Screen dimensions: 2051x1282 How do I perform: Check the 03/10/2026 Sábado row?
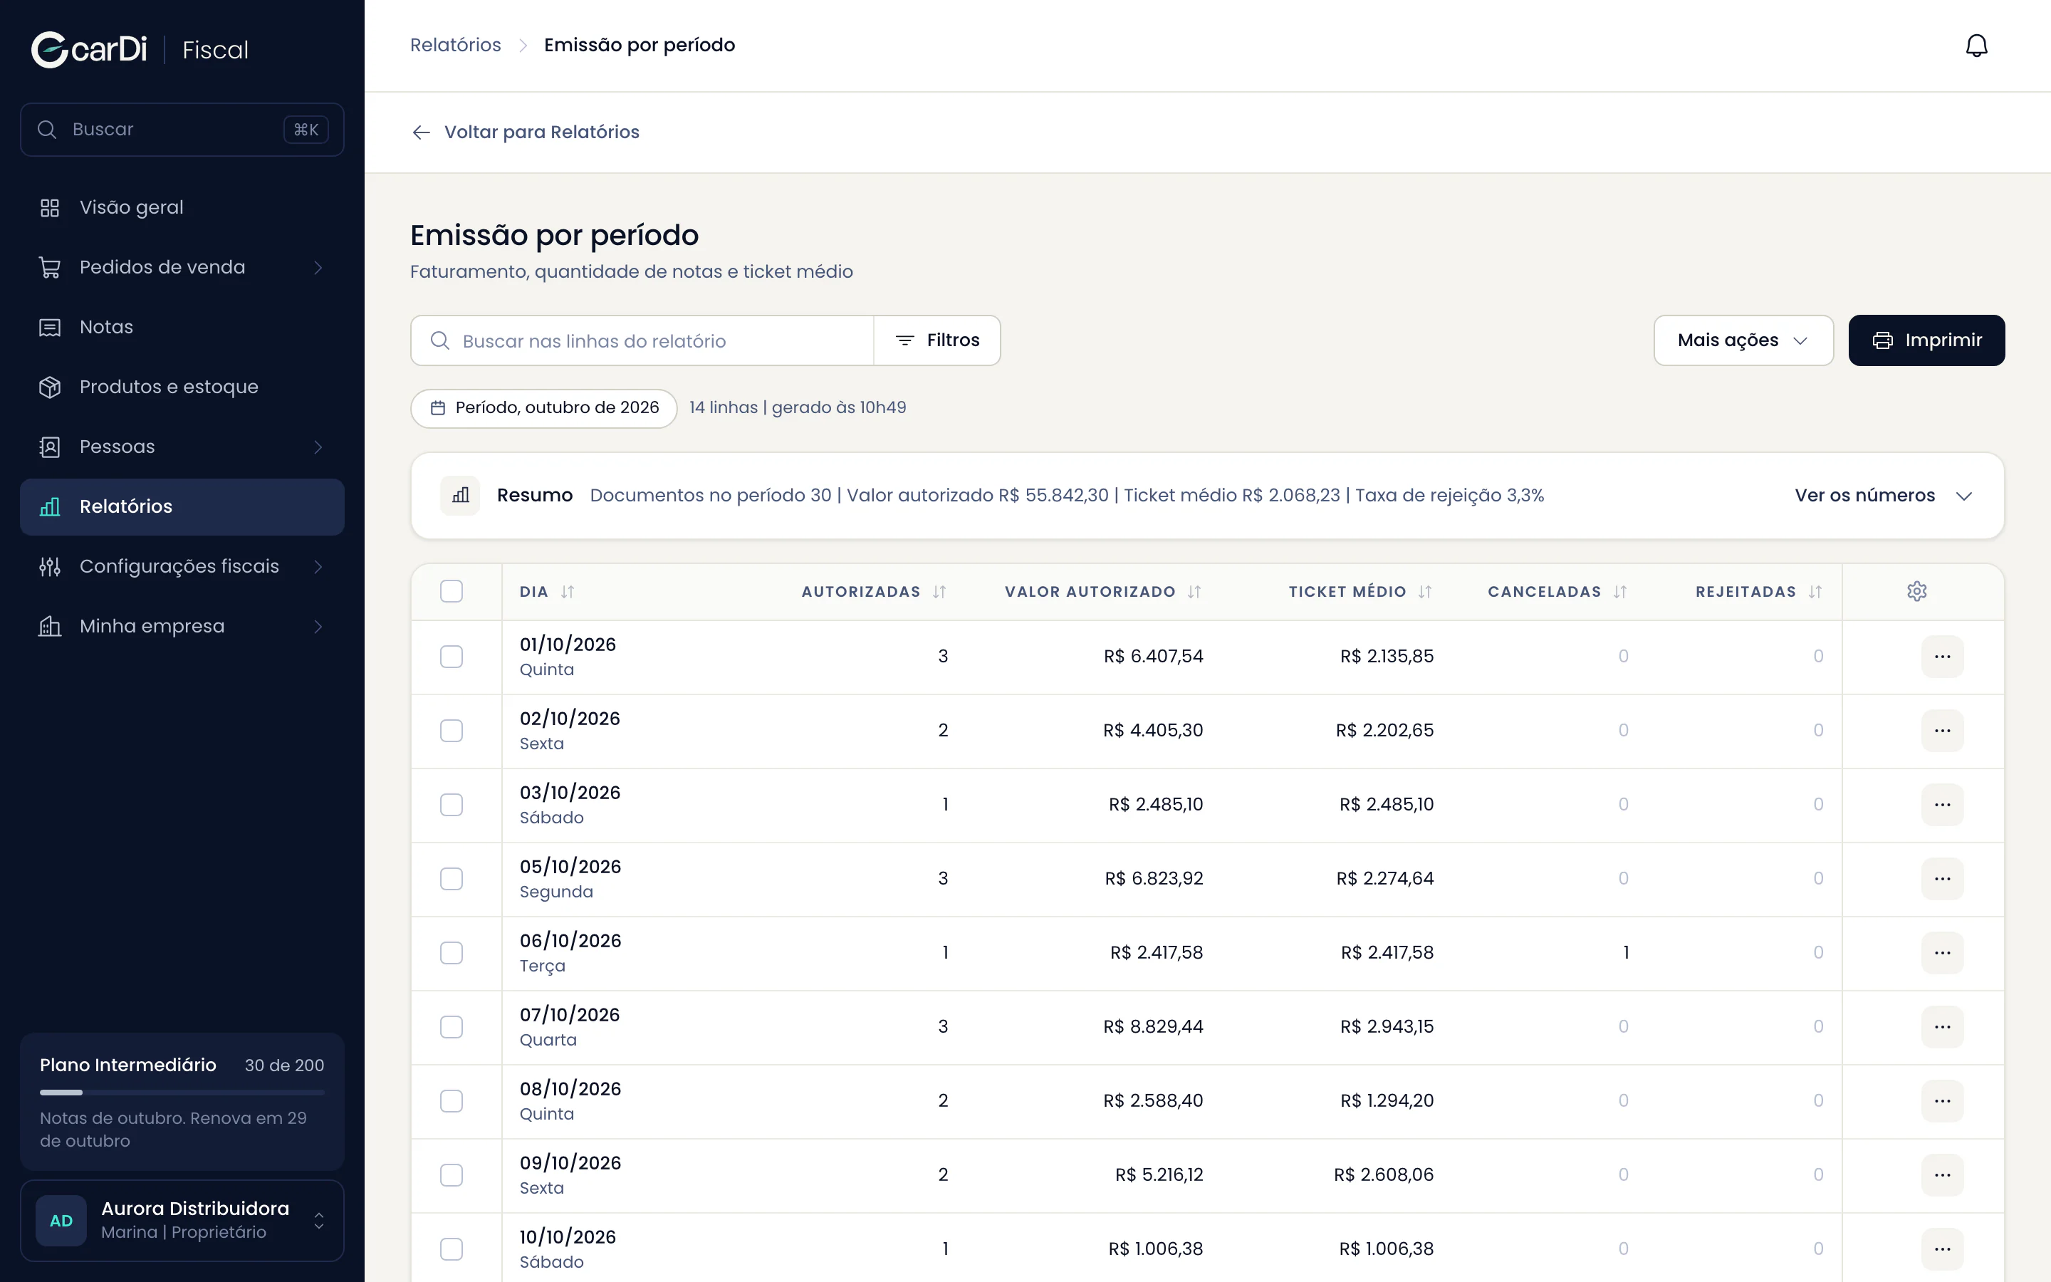pos(452,805)
